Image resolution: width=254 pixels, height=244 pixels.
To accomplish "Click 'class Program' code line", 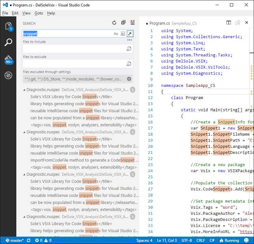I will tap(187, 98).
